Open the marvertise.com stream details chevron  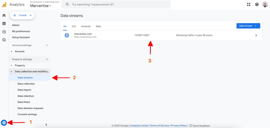(256, 35)
